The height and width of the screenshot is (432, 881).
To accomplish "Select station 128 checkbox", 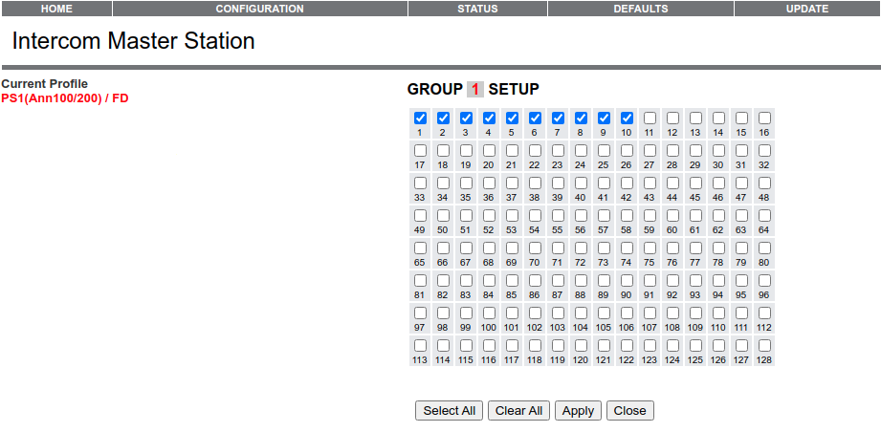I will pos(764,346).
